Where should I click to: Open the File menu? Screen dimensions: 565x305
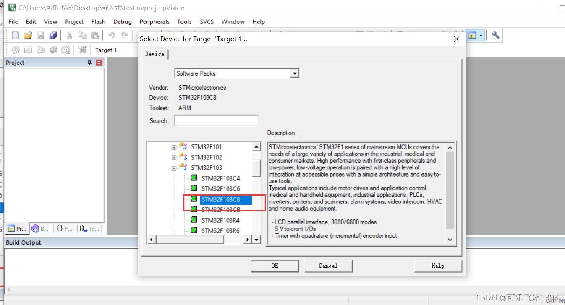(x=13, y=22)
